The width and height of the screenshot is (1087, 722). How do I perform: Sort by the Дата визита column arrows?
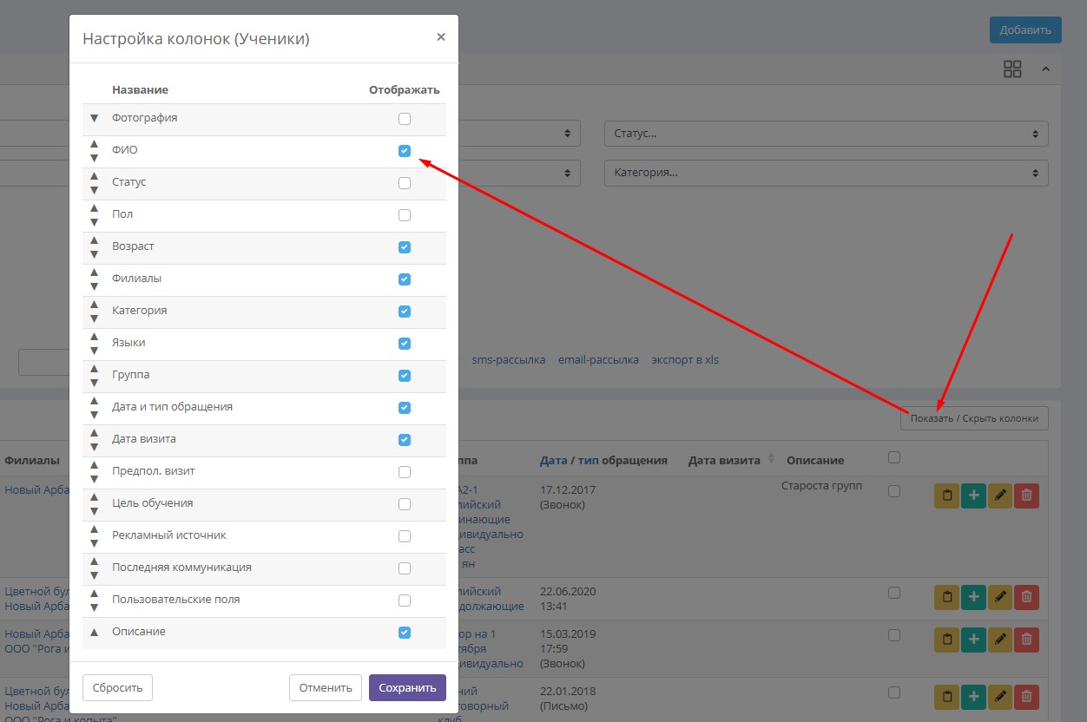click(771, 460)
